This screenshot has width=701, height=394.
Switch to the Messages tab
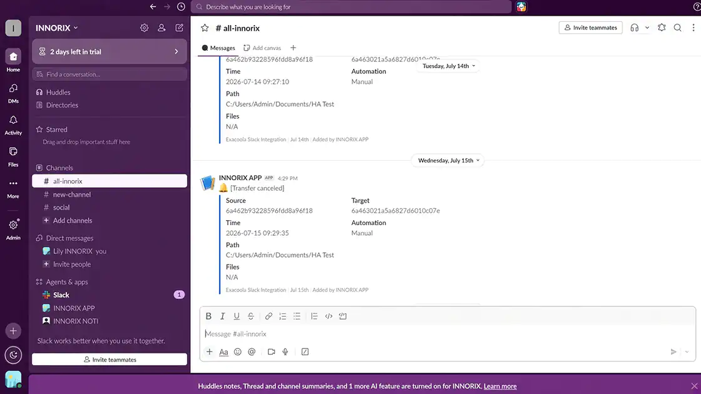[218, 48]
